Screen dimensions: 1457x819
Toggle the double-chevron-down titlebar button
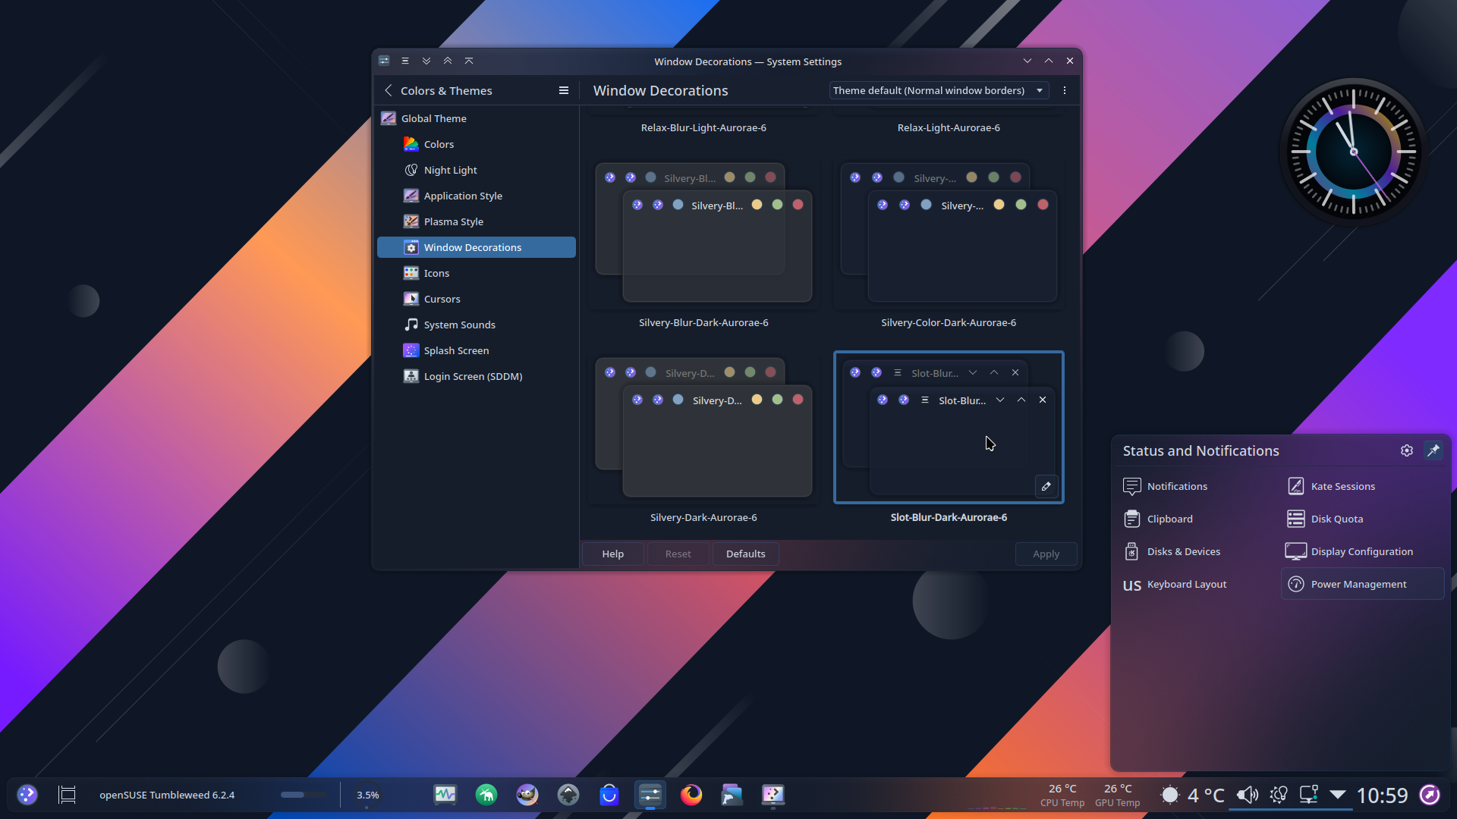point(426,61)
